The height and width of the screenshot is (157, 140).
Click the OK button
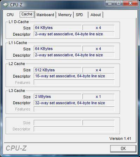tap(123, 149)
